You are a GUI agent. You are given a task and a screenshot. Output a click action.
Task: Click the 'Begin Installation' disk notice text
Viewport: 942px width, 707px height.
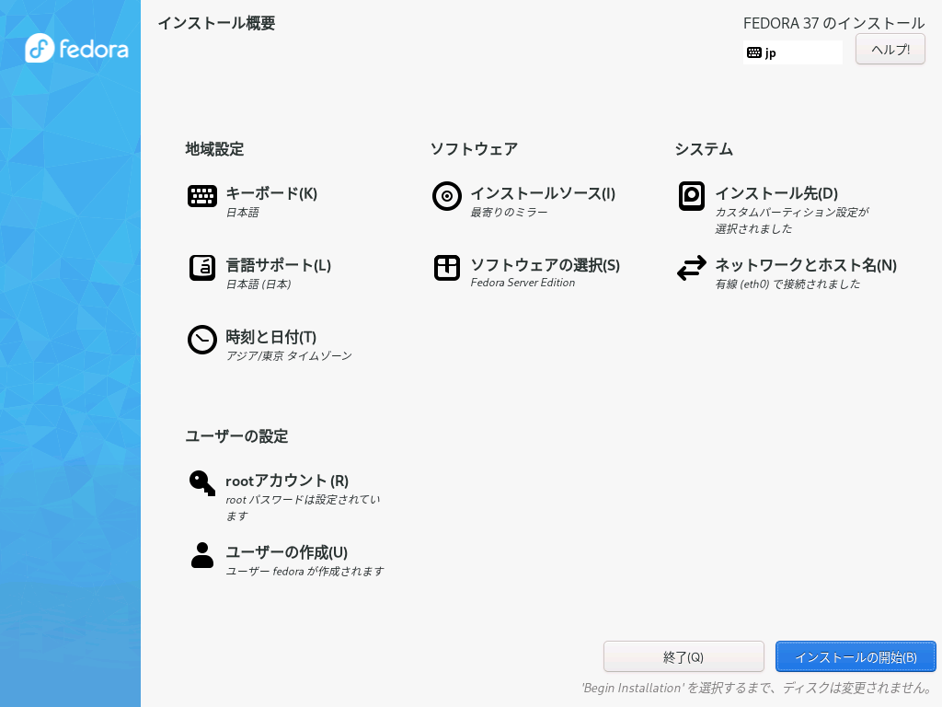[x=756, y=688]
